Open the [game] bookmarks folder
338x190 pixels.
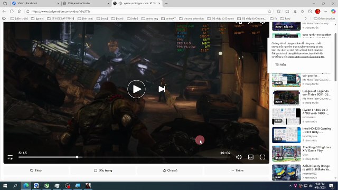tap(37, 18)
